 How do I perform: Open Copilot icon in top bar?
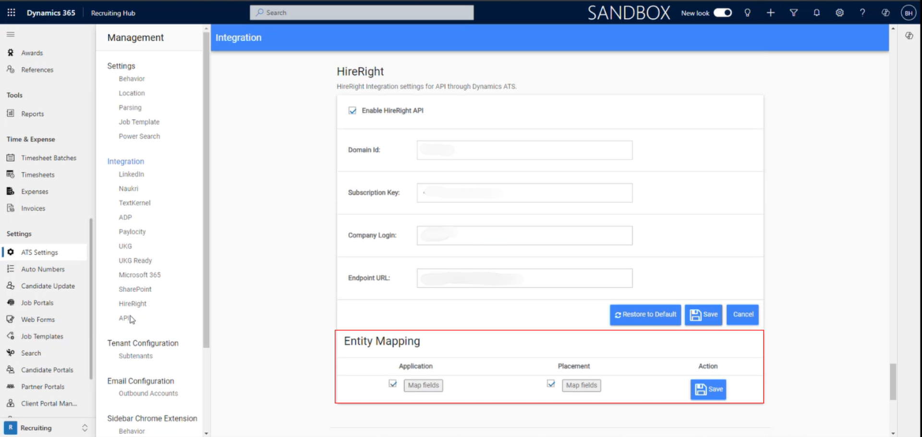(x=886, y=13)
